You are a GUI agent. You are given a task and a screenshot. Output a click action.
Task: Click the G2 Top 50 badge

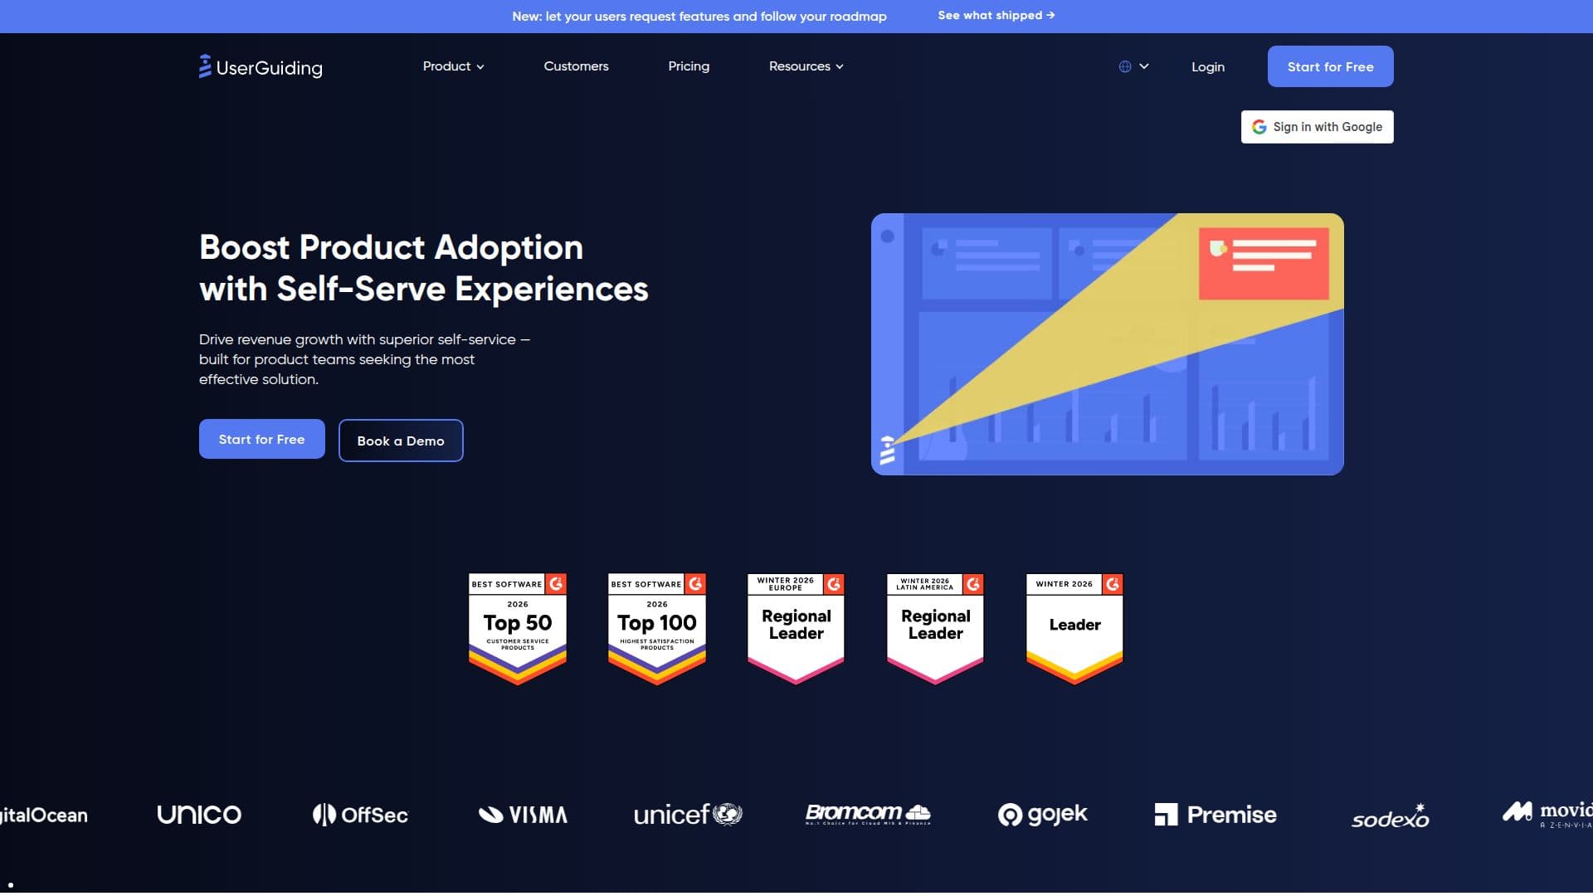pos(518,629)
